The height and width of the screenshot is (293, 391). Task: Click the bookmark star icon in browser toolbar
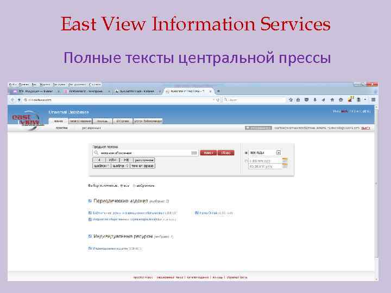click(x=291, y=100)
